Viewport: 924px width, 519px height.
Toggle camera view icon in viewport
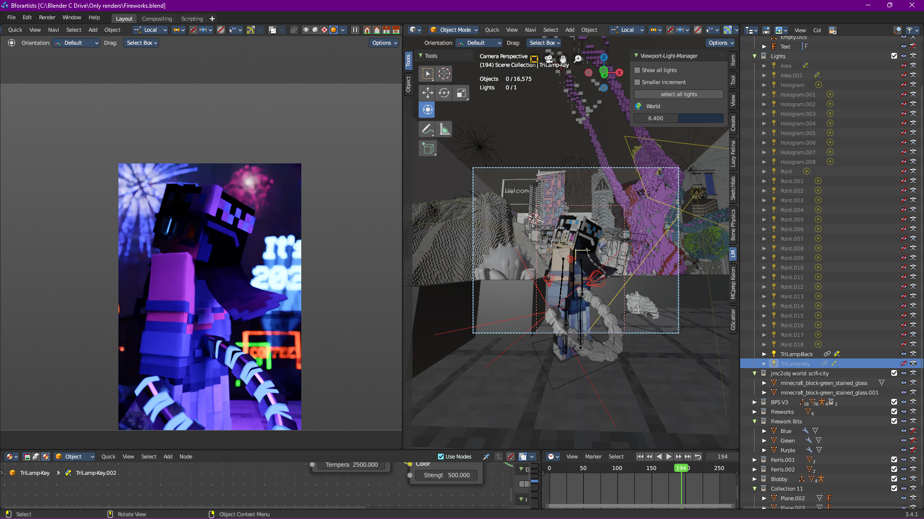click(548, 59)
